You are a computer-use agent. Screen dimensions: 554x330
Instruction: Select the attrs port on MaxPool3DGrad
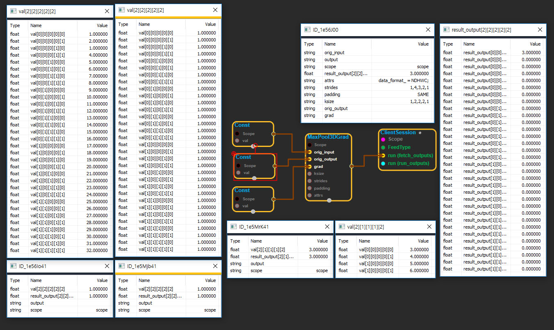click(310, 195)
